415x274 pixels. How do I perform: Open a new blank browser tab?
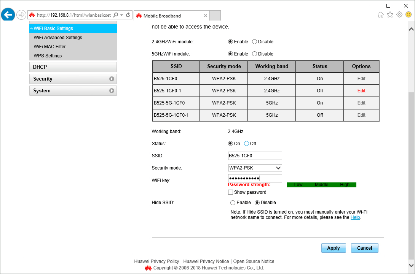click(215, 16)
